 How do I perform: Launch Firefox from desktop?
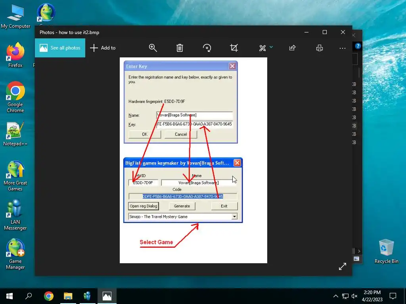(15, 55)
